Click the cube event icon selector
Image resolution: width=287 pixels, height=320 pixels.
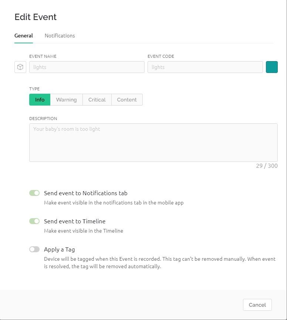pos(20,67)
